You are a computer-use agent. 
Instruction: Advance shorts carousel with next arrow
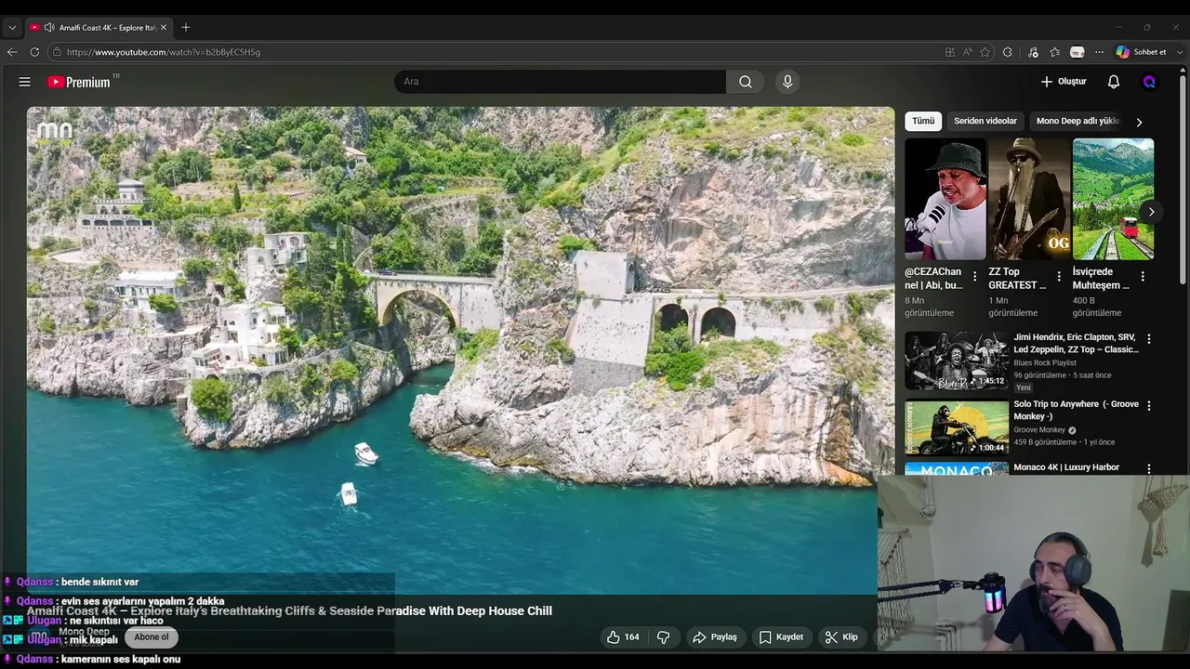1151,212
